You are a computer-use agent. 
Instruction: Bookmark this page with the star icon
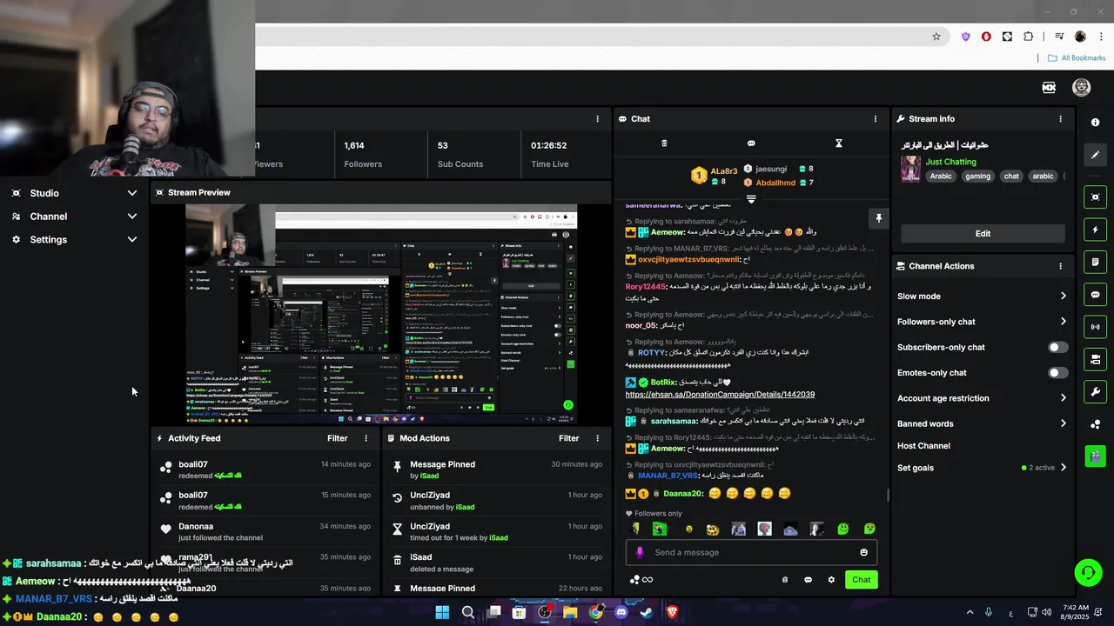[x=936, y=37]
